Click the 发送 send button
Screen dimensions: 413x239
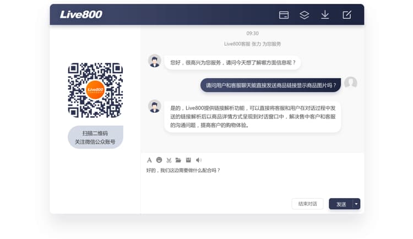tap(341, 204)
